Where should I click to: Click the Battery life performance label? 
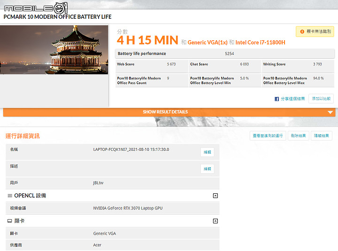coord(142,53)
